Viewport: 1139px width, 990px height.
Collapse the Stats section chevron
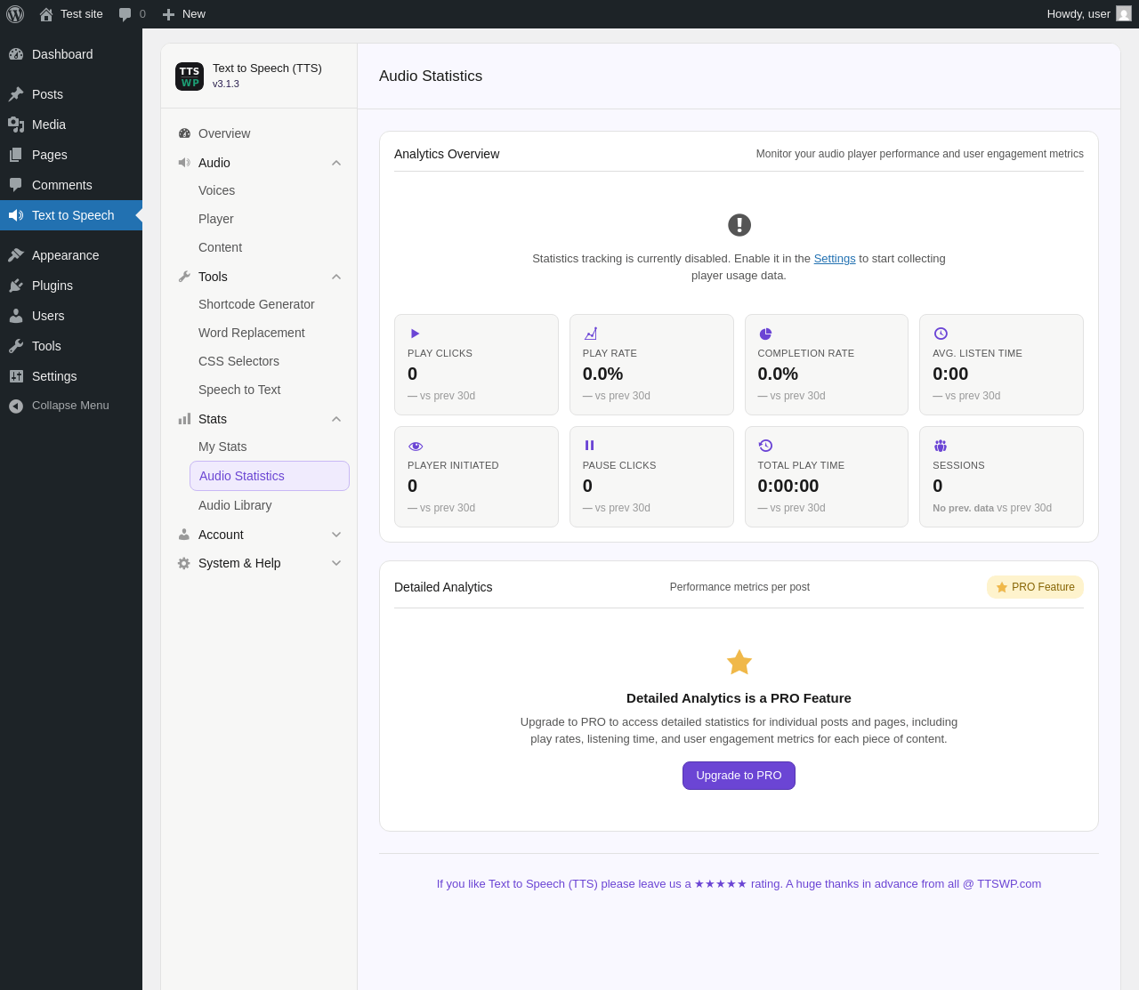(x=336, y=419)
